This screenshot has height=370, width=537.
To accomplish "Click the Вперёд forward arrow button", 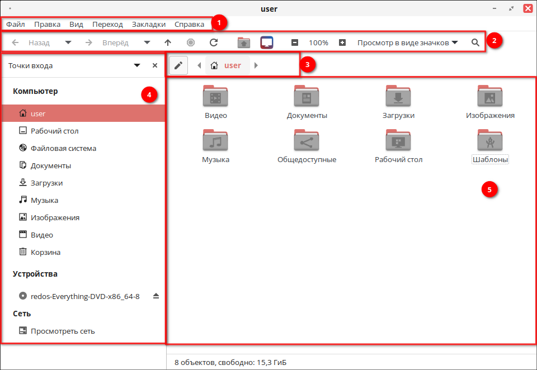I will pyautogui.click(x=106, y=43).
